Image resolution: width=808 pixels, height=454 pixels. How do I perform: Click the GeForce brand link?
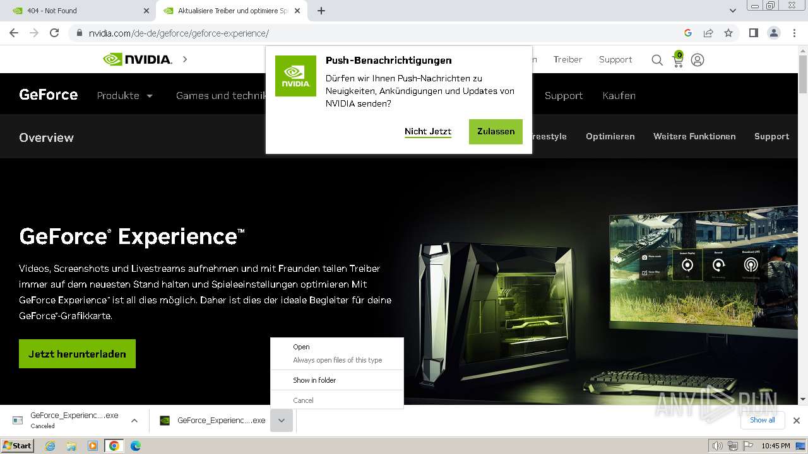tap(49, 95)
